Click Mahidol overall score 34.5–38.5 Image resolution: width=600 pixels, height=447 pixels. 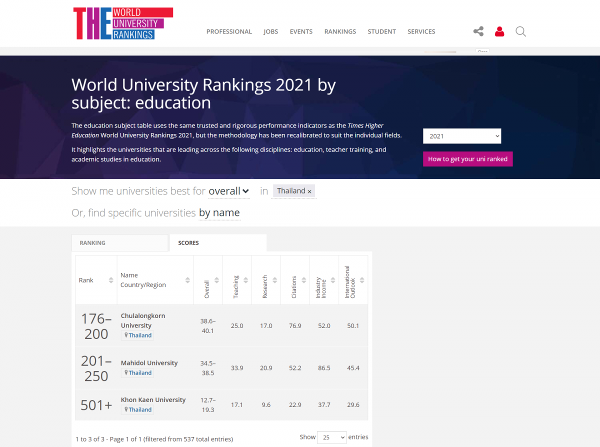click(x=208, y=368)
